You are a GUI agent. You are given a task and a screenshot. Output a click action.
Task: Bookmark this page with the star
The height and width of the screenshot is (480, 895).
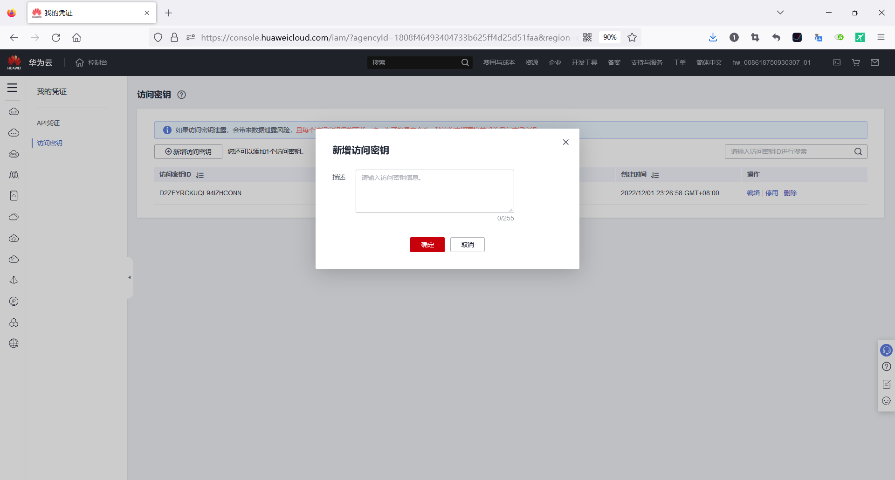coord(632,37)
